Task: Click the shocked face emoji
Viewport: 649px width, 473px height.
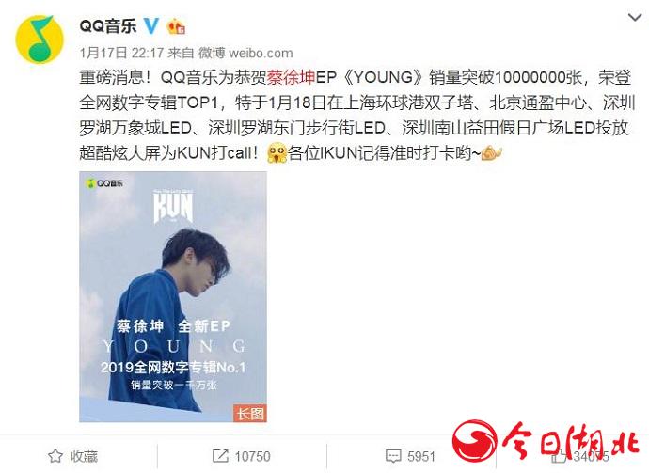Action: [x=277, y=153]
